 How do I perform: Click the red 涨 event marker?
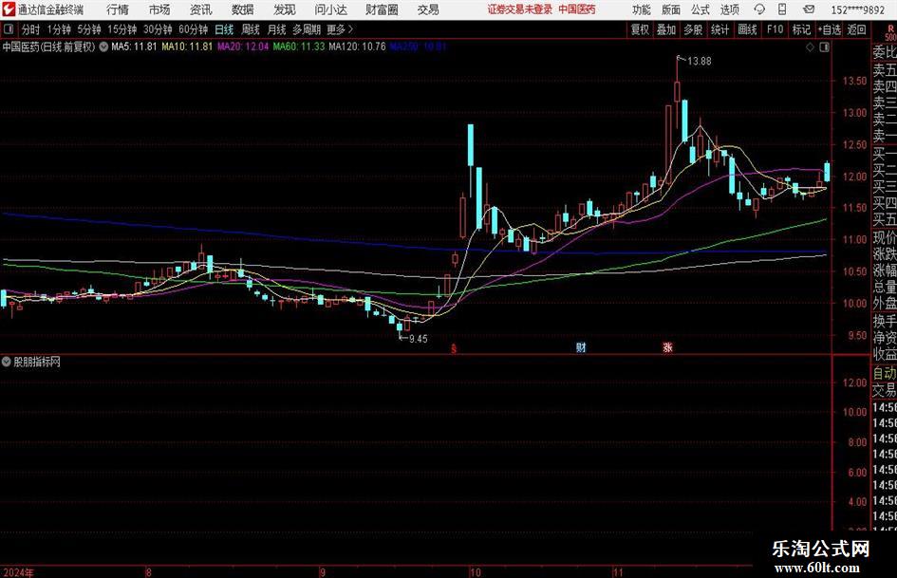(667, 347)
